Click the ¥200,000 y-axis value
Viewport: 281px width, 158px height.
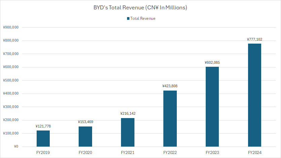tap(11, 120)
